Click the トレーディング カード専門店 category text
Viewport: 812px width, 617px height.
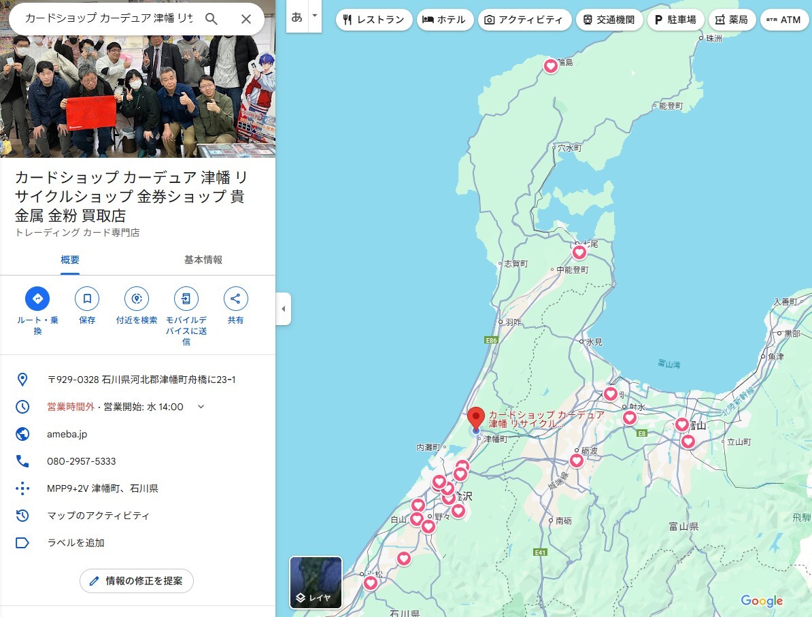(x=77, y=233)
